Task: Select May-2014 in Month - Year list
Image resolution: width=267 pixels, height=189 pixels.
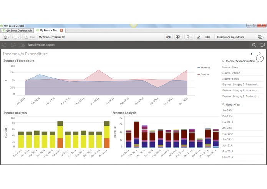Action: pyautogui.click(x=242, y=134)
